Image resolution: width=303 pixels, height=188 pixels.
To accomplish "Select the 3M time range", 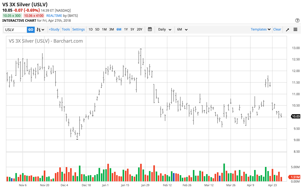I will tap(111, 29).
